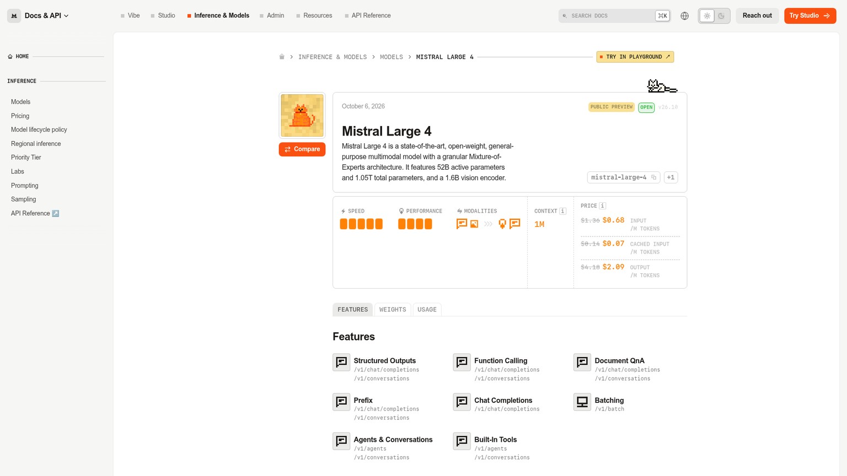This screenshot has height=476, width=847.
Task: Open the Batching feature icon
Action: (582, 402)
